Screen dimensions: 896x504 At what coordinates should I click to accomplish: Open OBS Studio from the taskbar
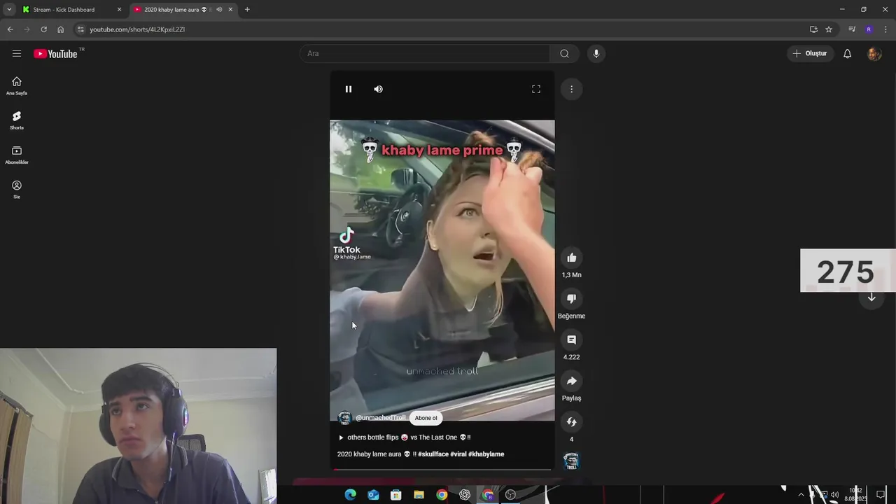pyautogui.click(x=510, y=495)
